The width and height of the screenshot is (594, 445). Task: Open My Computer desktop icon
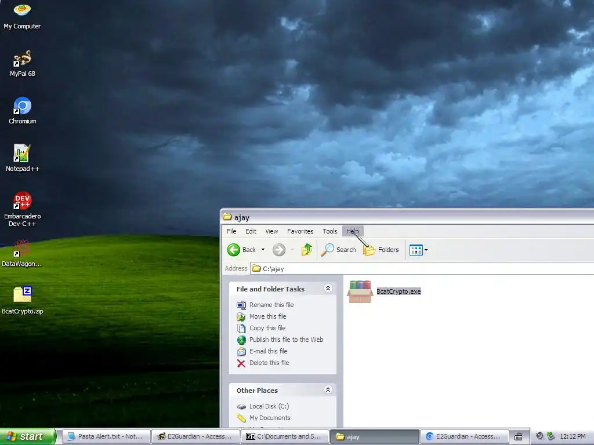pos(22,17)
